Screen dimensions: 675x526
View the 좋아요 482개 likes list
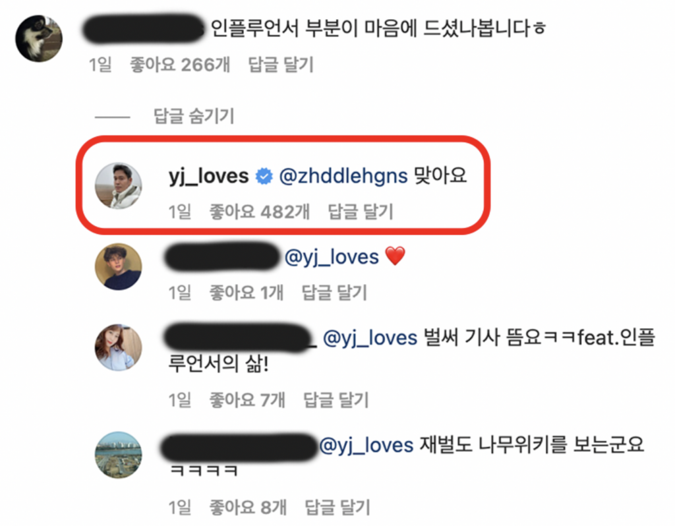coord(259,212)
